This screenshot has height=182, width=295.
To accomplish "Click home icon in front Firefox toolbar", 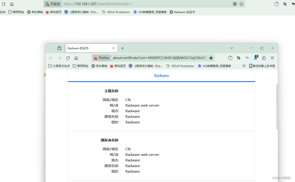I will click(76, 58).
